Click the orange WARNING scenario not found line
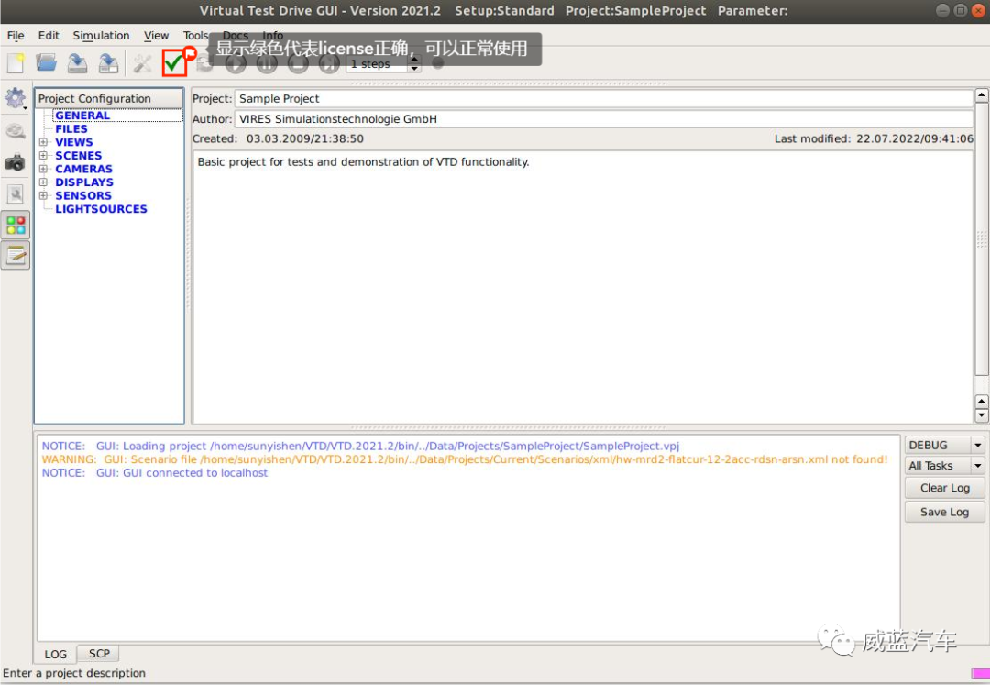Screen dimensions: 990x685 (x=465, y=459)
